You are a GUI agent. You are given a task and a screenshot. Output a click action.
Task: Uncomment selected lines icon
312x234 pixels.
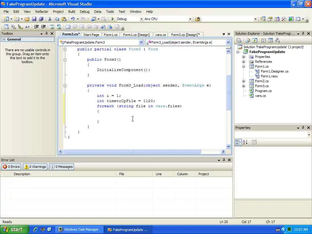[59, 27]
